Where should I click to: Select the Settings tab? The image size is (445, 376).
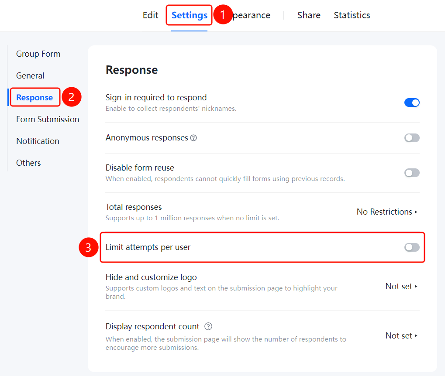(x=189, y=15)
